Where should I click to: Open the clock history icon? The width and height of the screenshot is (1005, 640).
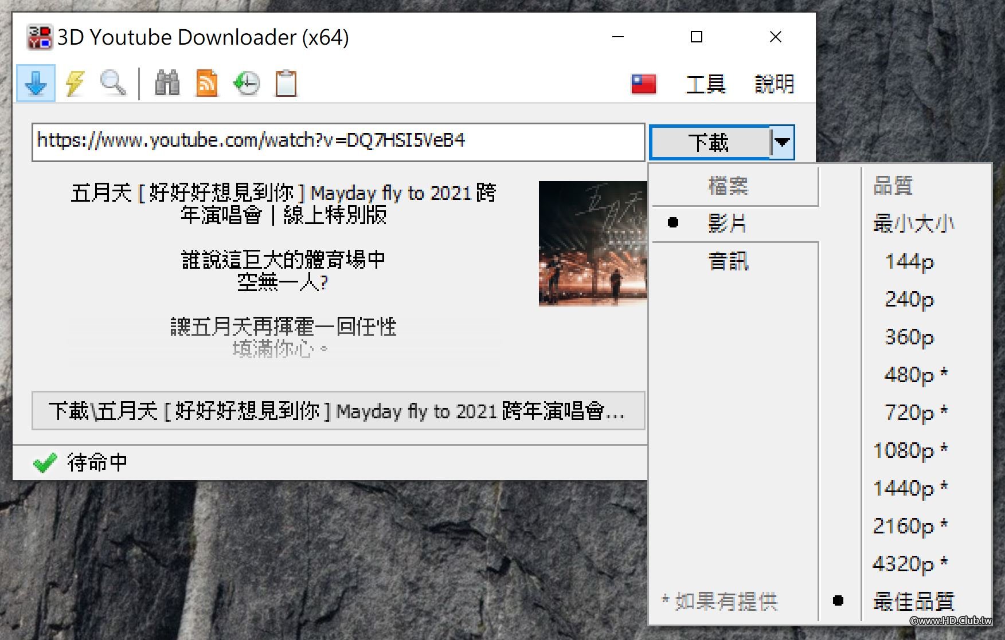tap(247, 84)
